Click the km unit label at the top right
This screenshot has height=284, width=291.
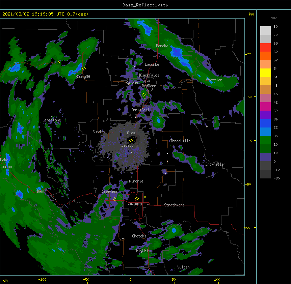(x=251, y=14)
